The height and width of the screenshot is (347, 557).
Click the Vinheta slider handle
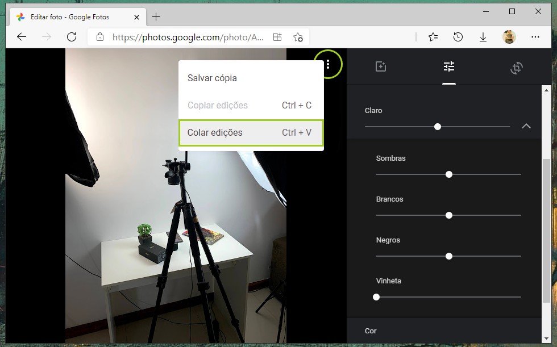click(x=376, y=297)
